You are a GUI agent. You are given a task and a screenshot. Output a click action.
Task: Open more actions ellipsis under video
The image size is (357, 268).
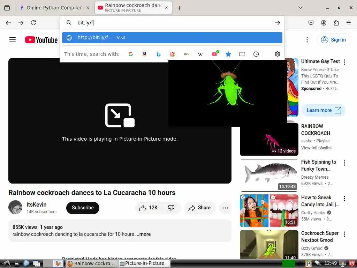click(225, 208)
